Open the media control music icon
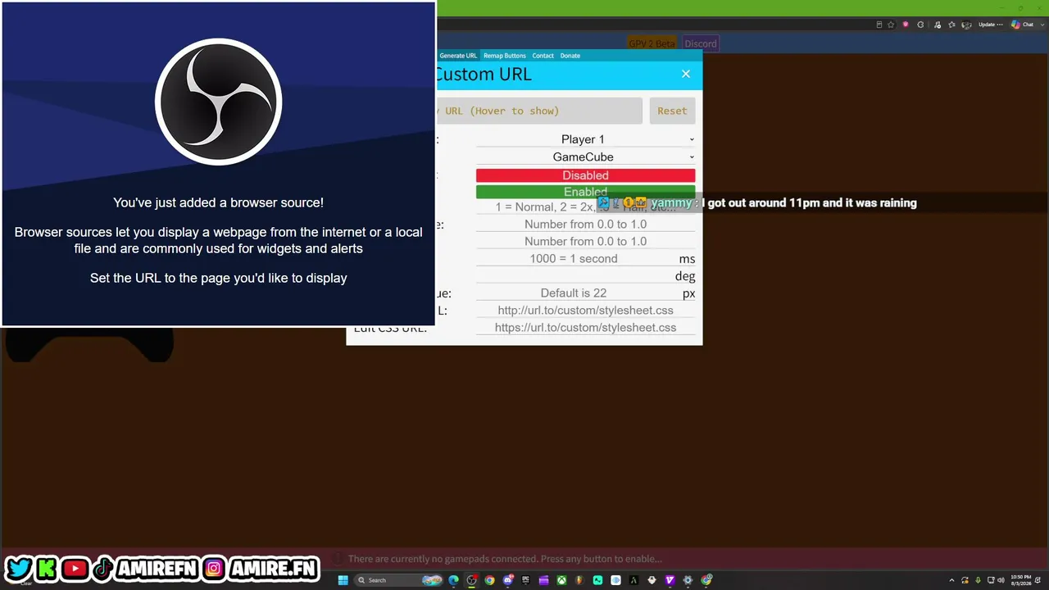1049x590 pixels. coord(938,25)
